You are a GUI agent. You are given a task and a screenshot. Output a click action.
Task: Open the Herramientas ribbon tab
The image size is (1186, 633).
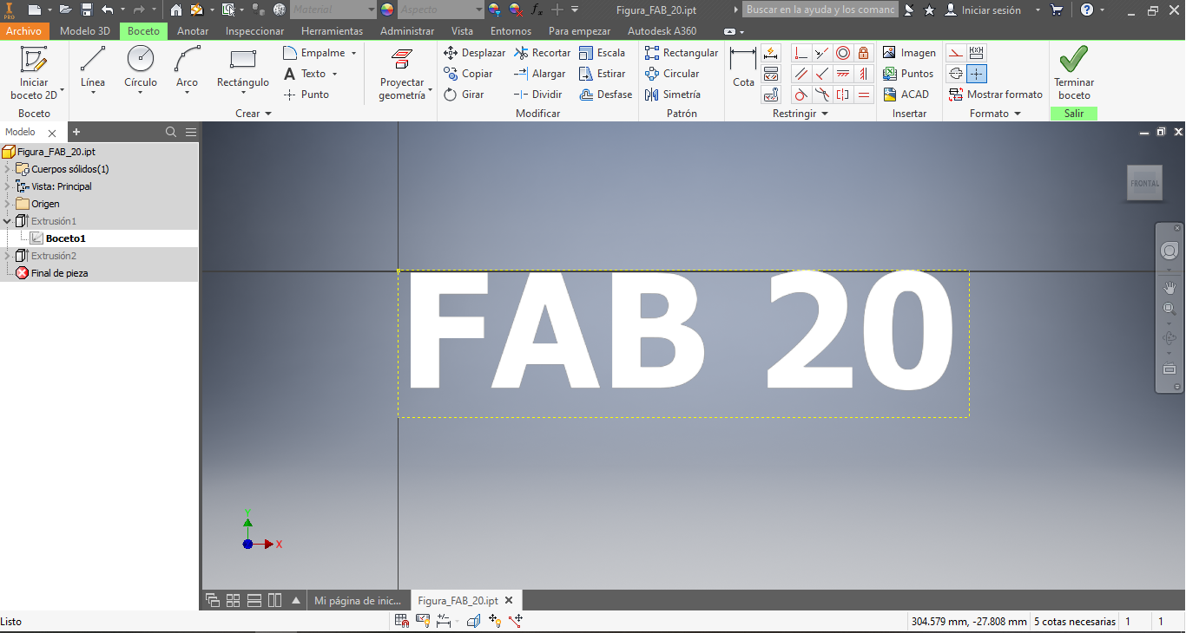(x=332, y=31)
